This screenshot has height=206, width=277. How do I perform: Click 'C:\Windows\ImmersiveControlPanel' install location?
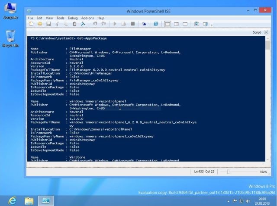[x=101, y=129]
